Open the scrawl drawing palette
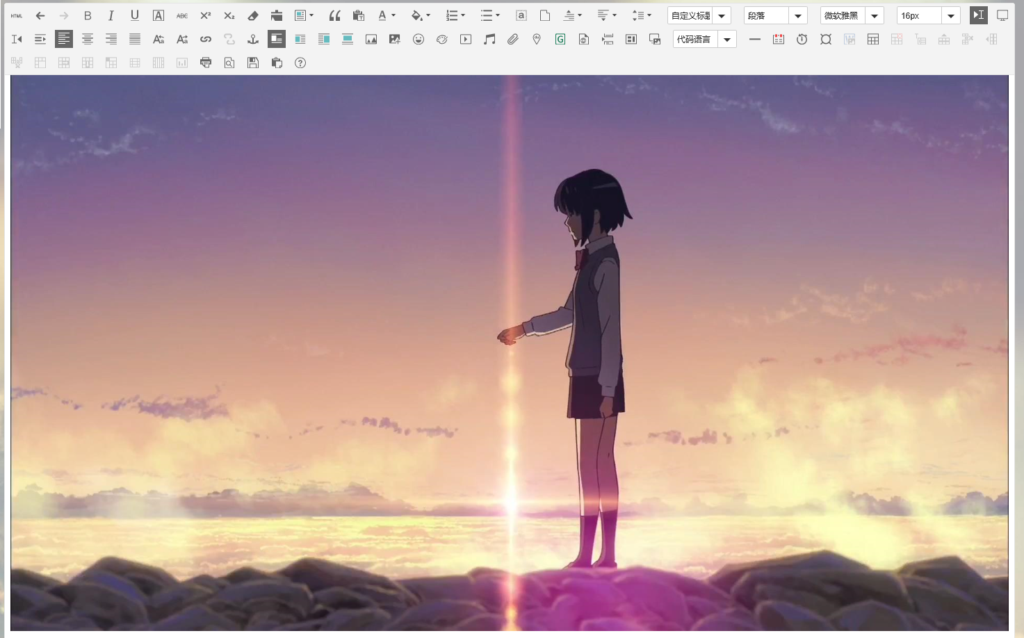Image resolution: width=1024 pixels, height=638 pixels. pos(442,39)
